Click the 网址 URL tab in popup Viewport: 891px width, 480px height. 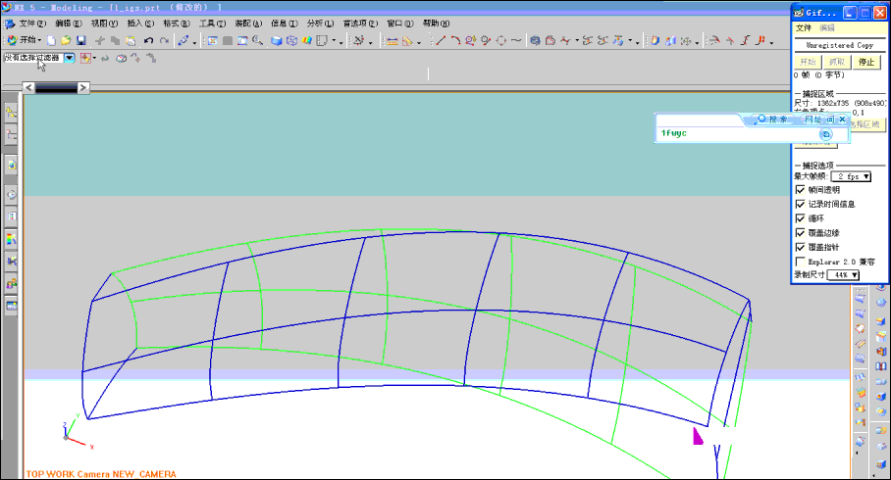click(813, 120)
